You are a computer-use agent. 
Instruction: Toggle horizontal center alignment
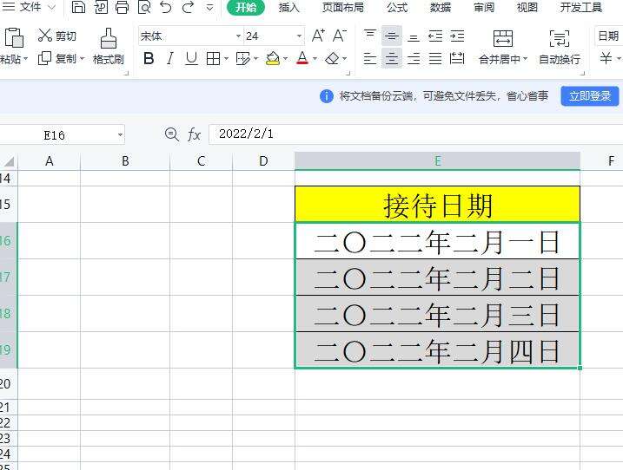click(x=392, y=59)
